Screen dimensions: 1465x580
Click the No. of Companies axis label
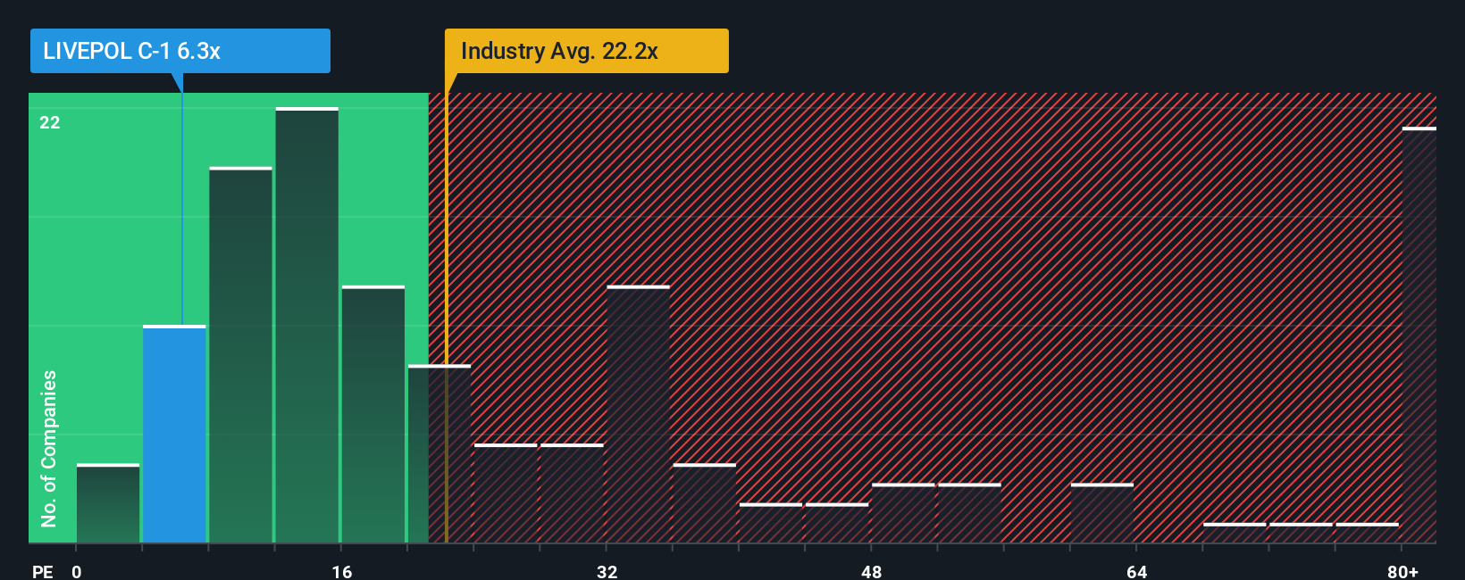pyautogui.click(x=49, y=448)
